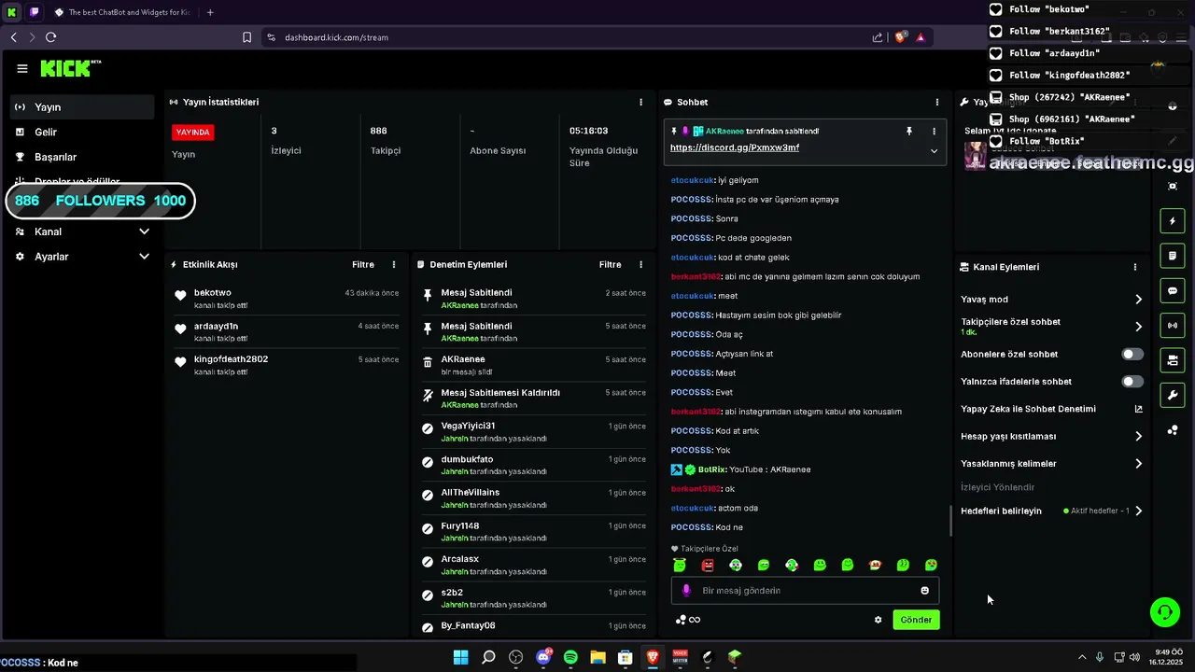Open Hesap yaşı kısıtlaması settings arrow
The height and width of the screenshot is (672, 1195).
click(x=1138, y=436)
